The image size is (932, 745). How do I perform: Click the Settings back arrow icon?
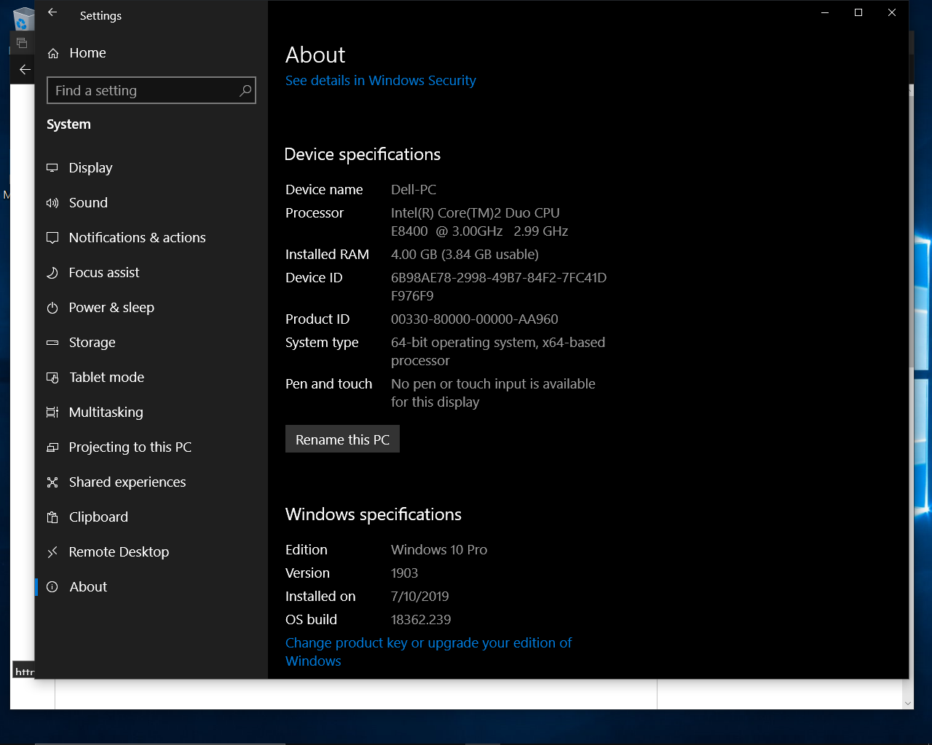(52, 12)
